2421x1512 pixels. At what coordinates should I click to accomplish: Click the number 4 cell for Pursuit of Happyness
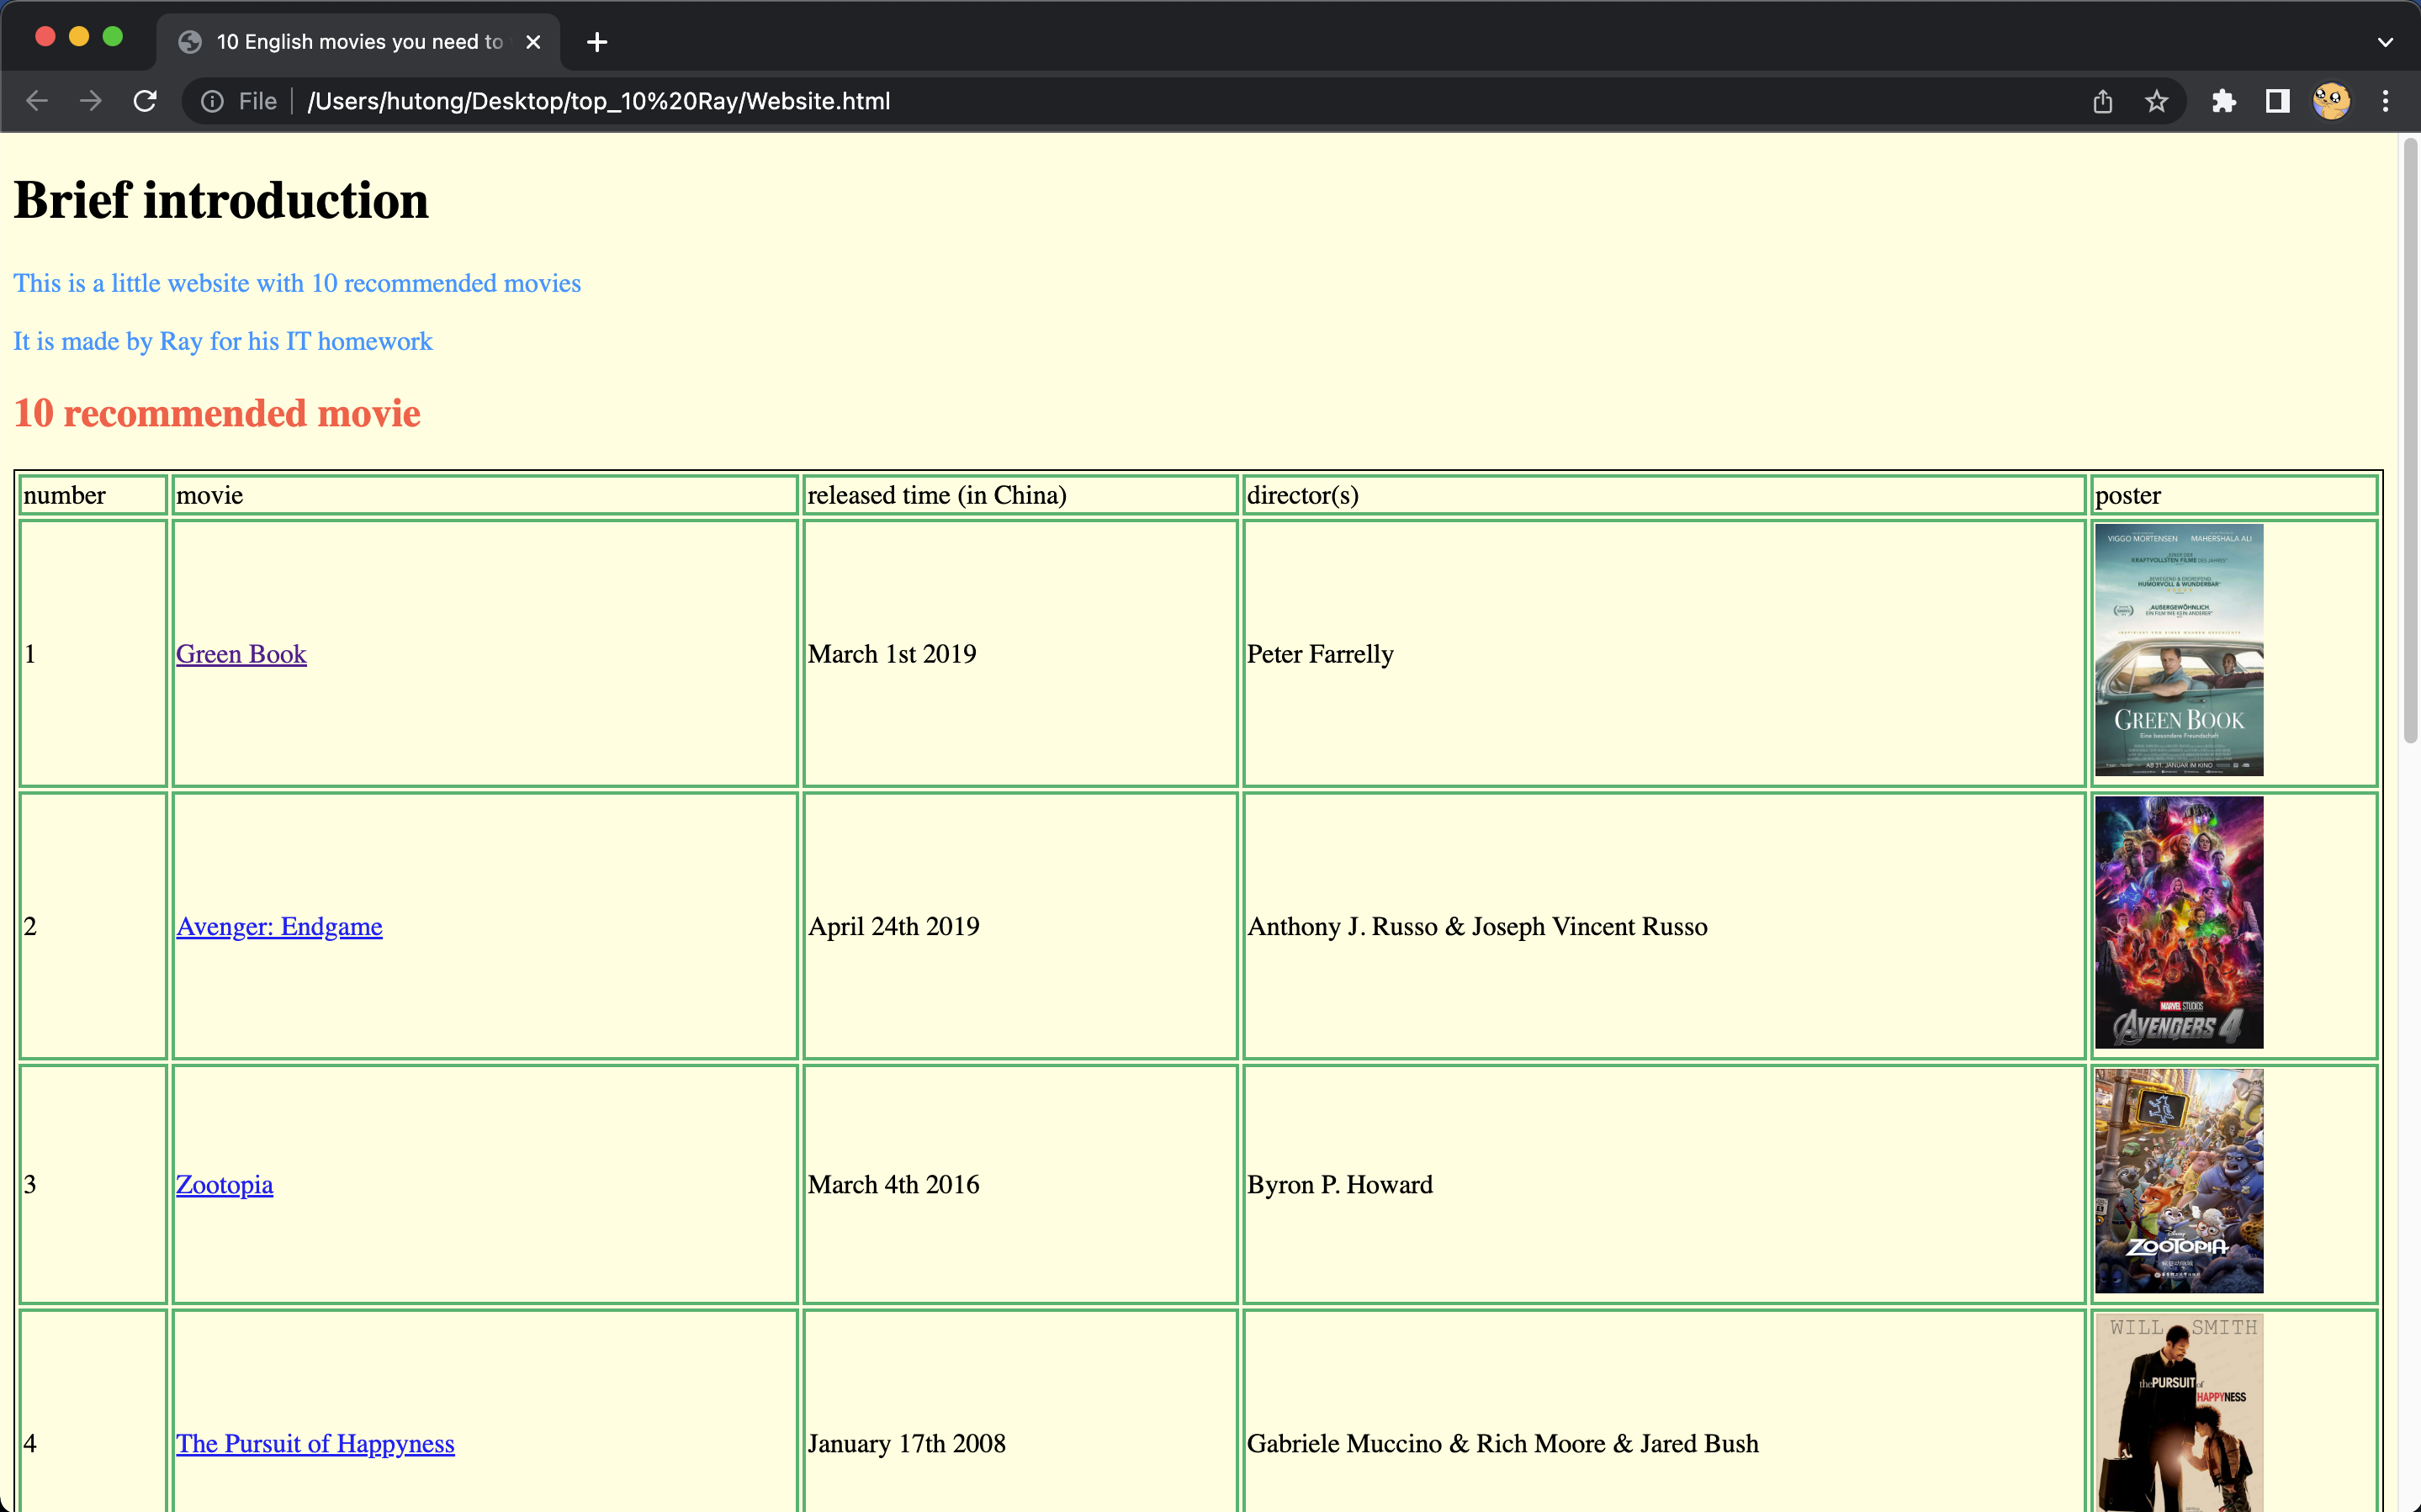93,1412
